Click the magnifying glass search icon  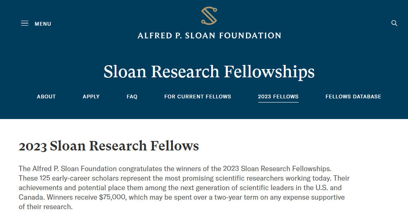point(394,23)
